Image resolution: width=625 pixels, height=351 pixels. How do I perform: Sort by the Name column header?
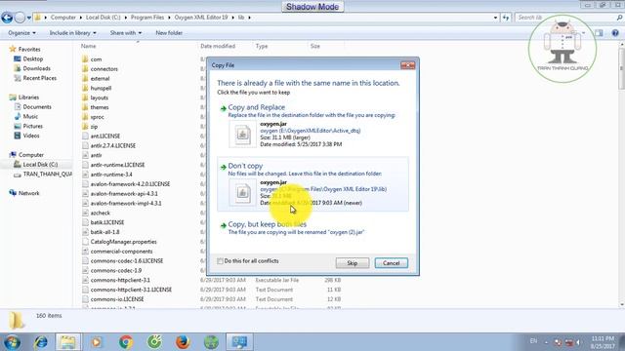(x=88, y=46)
